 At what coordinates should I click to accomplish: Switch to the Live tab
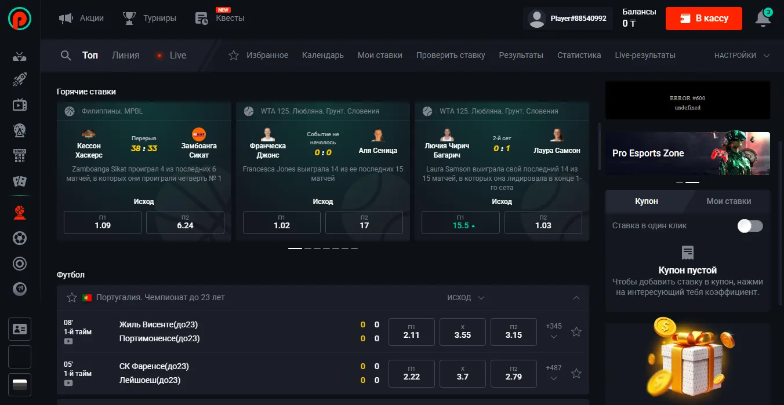[x=171, y=56]
